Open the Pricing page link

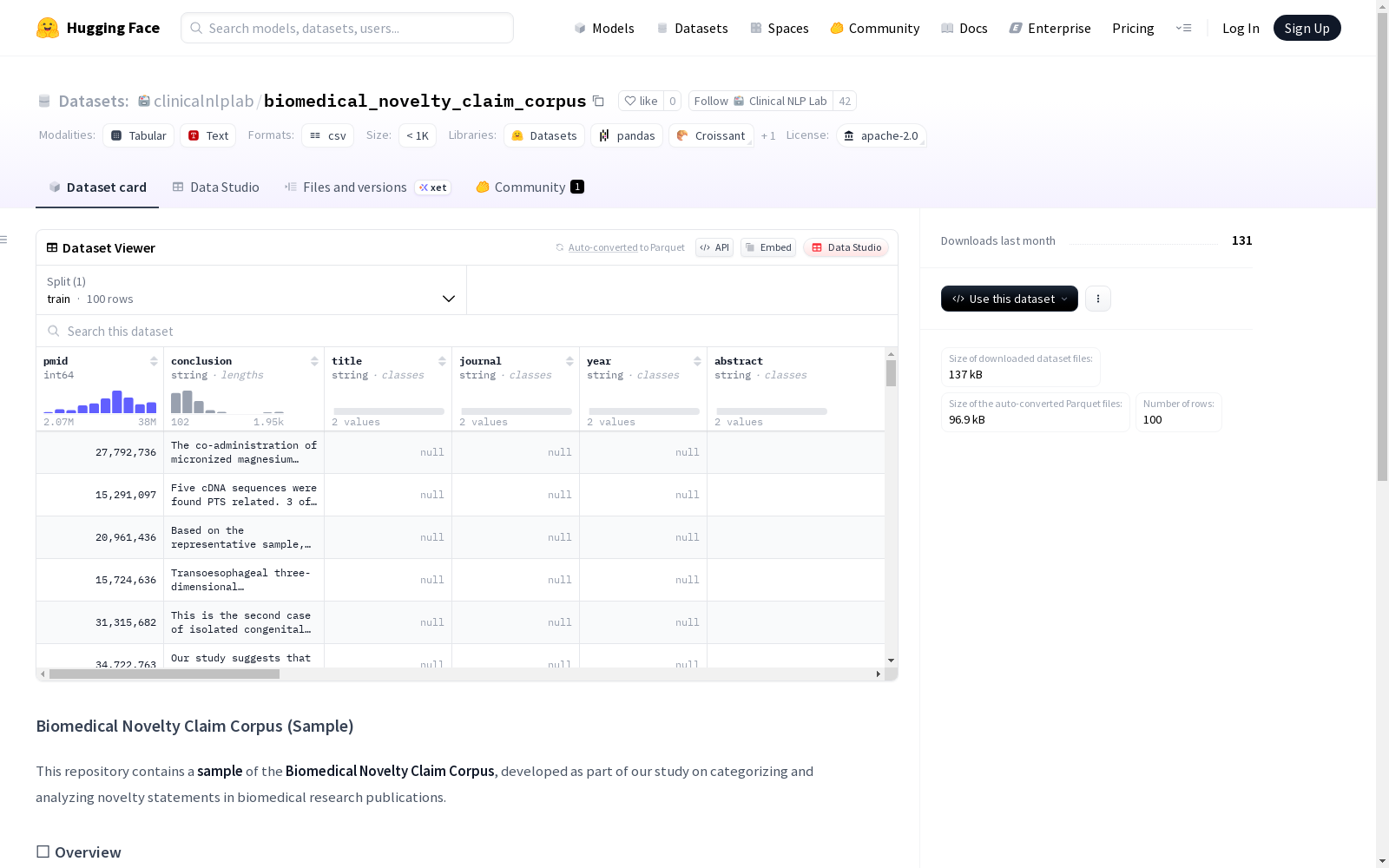coord(1133,28)
